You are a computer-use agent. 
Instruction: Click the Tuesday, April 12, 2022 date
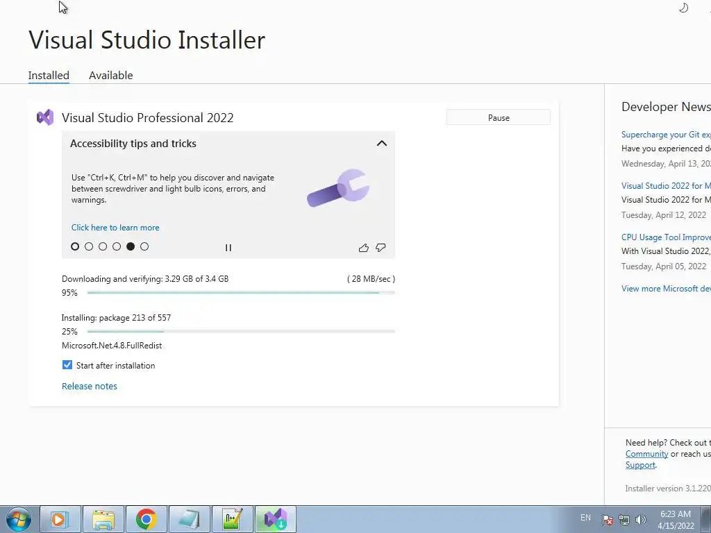tap(663, 215)
